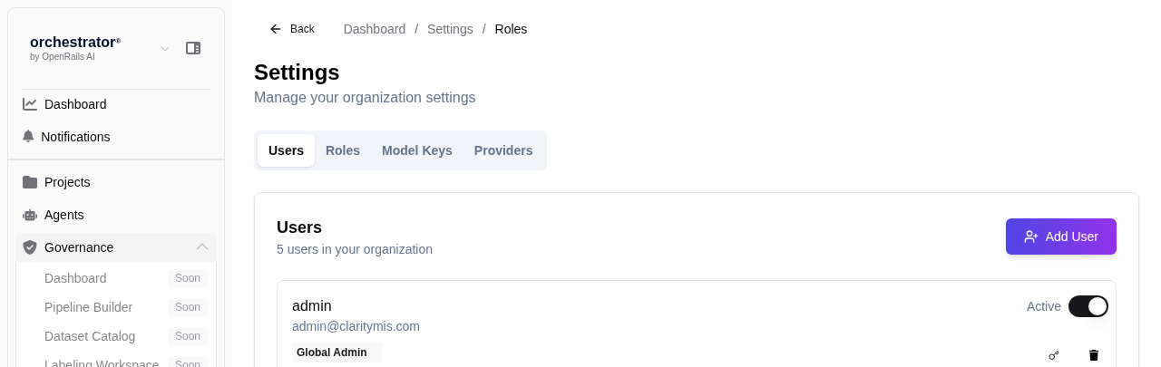This screenshot has width=1161, height=367.
Task: Click the Agents robot icon
Action: pyautogui.click(x=30, y=215)
